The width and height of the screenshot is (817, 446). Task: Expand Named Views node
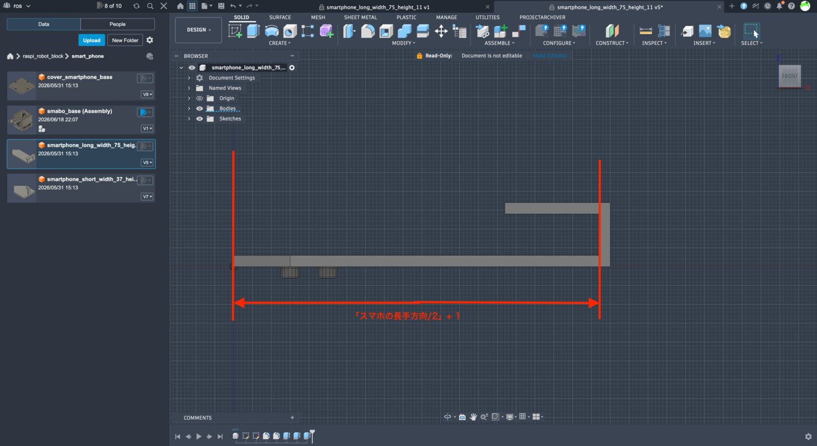pyautogui.click(x=189, y=88)
